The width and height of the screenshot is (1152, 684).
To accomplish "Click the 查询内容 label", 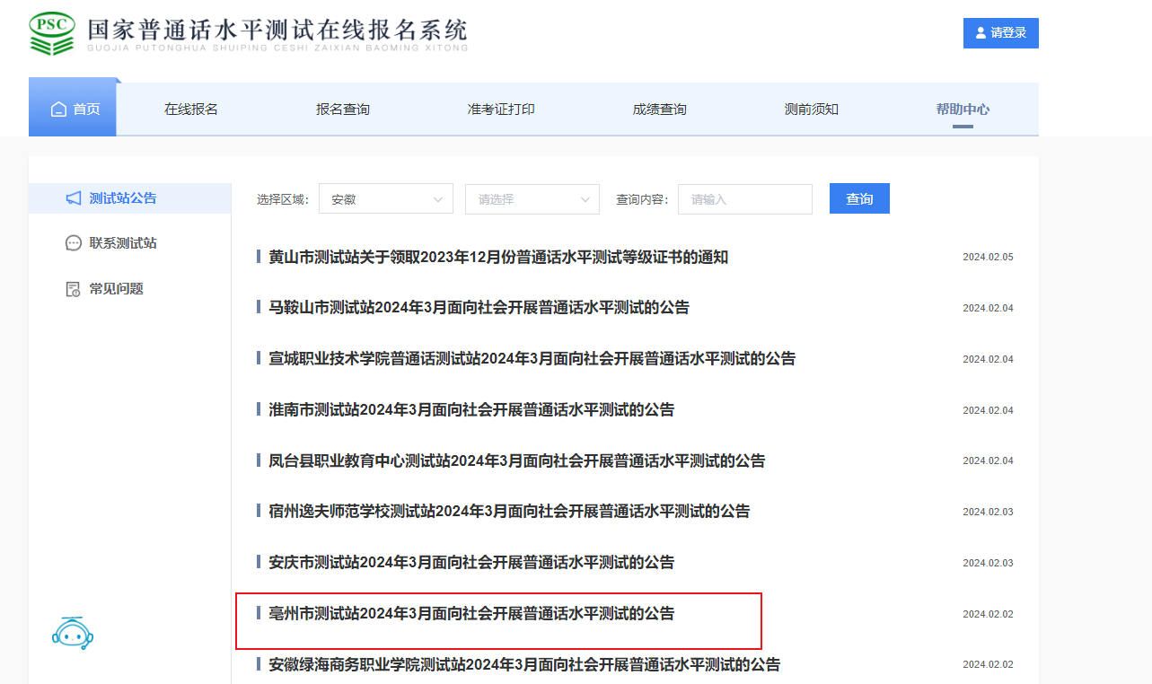I will click(642, 199).
